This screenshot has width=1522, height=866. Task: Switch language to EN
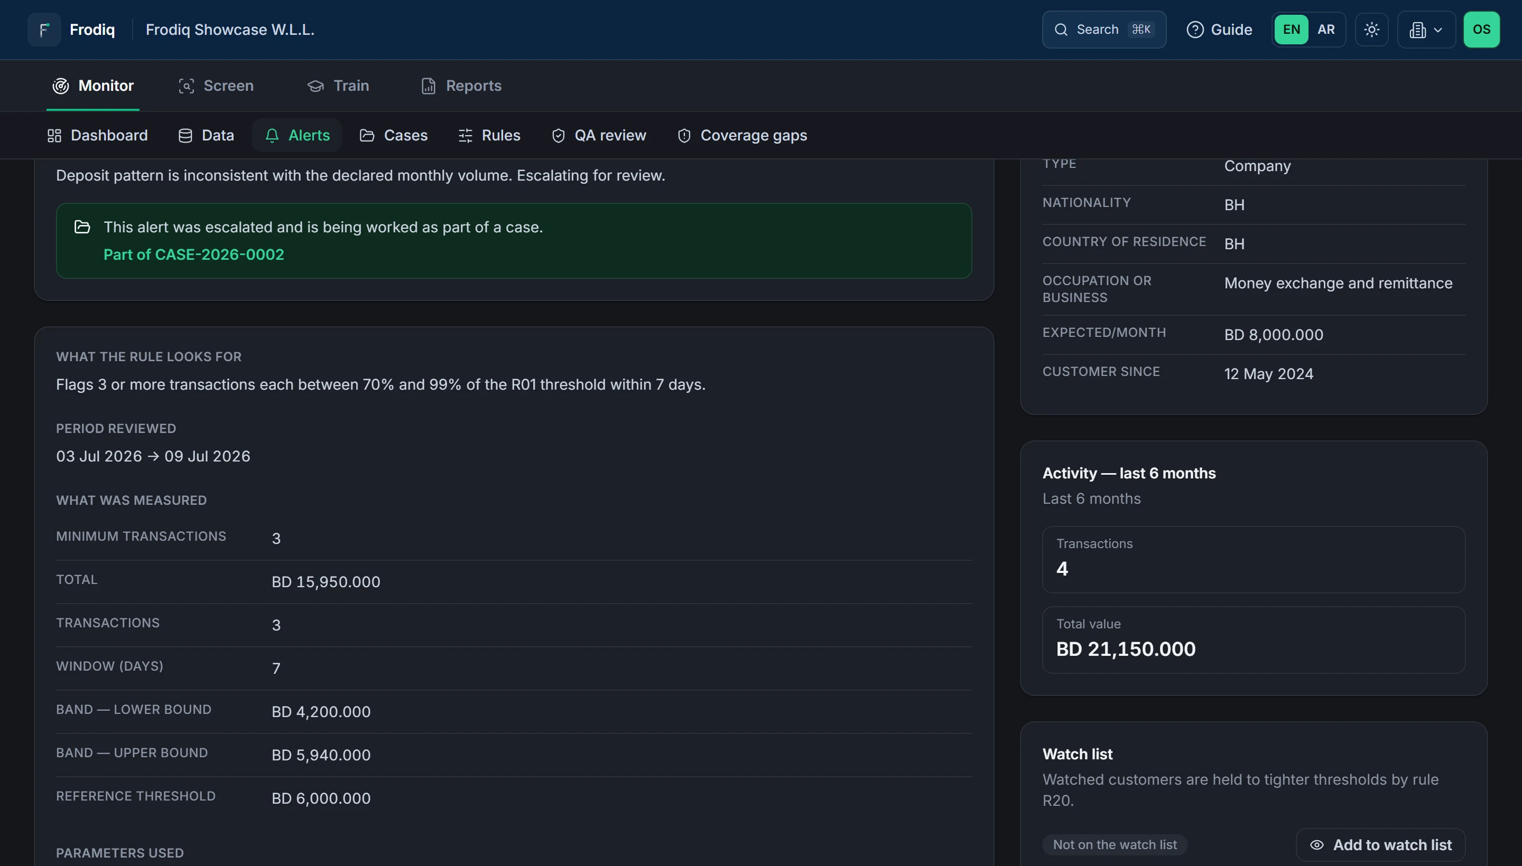1291,30
